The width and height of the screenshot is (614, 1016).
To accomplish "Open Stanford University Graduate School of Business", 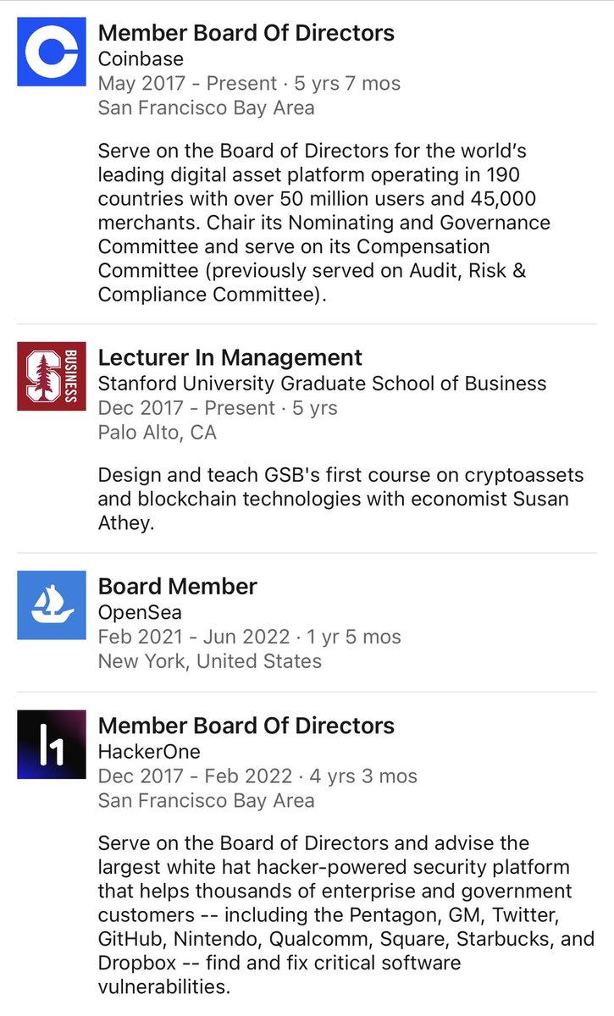I will pyautogui.click(x=322, y=384).
